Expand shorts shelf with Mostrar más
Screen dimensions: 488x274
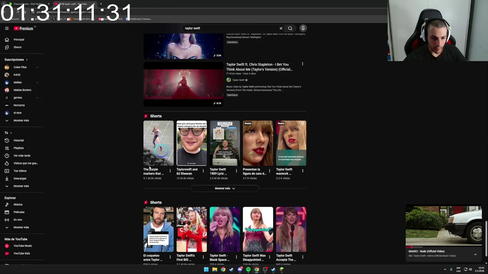pyautogui.click(x=225, y=188)
